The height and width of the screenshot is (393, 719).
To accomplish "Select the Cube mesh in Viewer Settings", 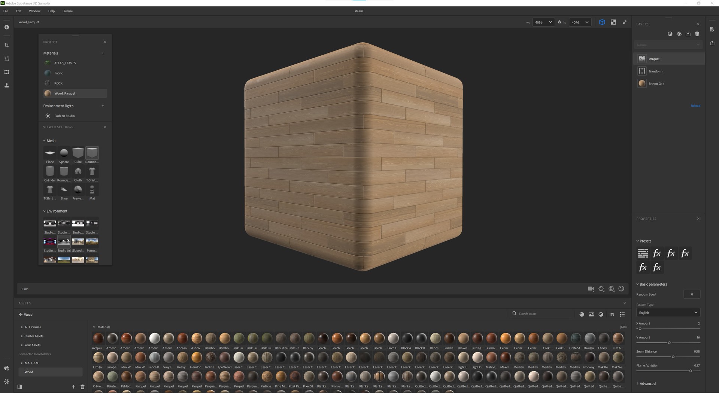I will pos(78,153).
